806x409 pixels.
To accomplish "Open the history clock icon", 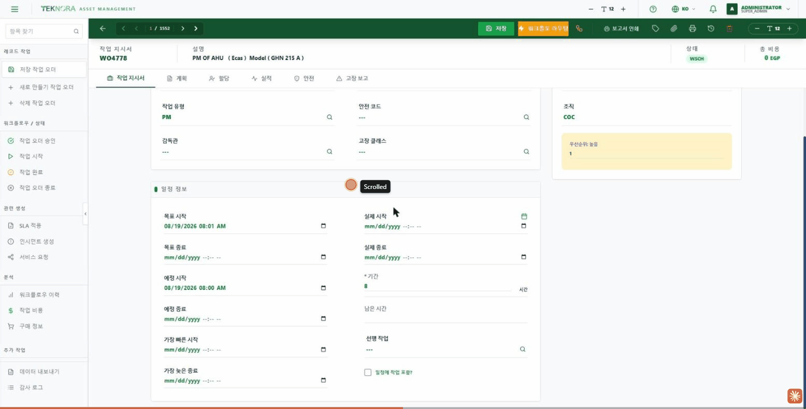I will [x=711, y=28].
